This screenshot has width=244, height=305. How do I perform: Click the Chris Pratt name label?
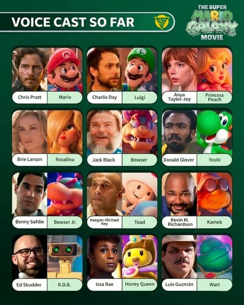[30, 97]
